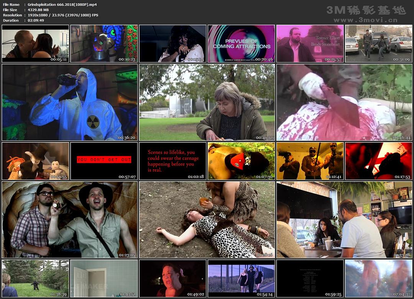The image size is (414, 299).
Task: Click the duration value 02:09:49
Action: coord(36,21)
